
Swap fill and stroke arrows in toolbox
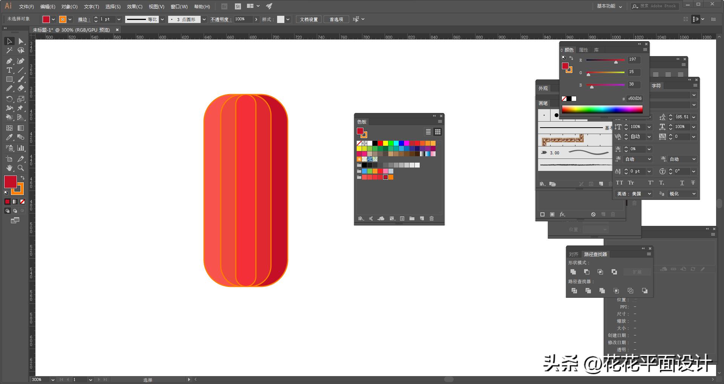[x=22, y=178]
